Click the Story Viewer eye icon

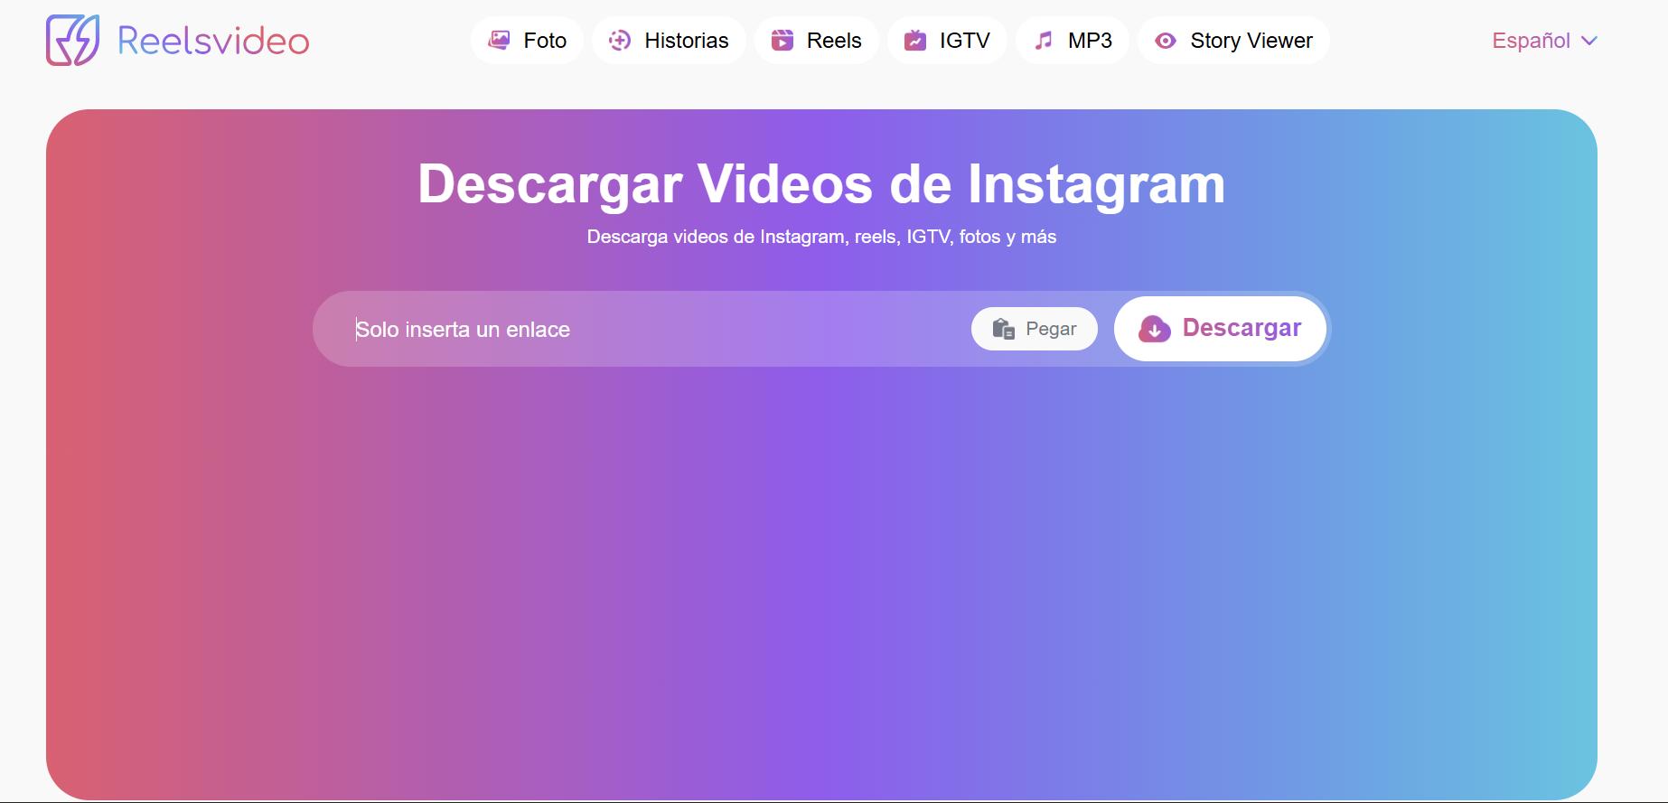(x=1166, y=41)
